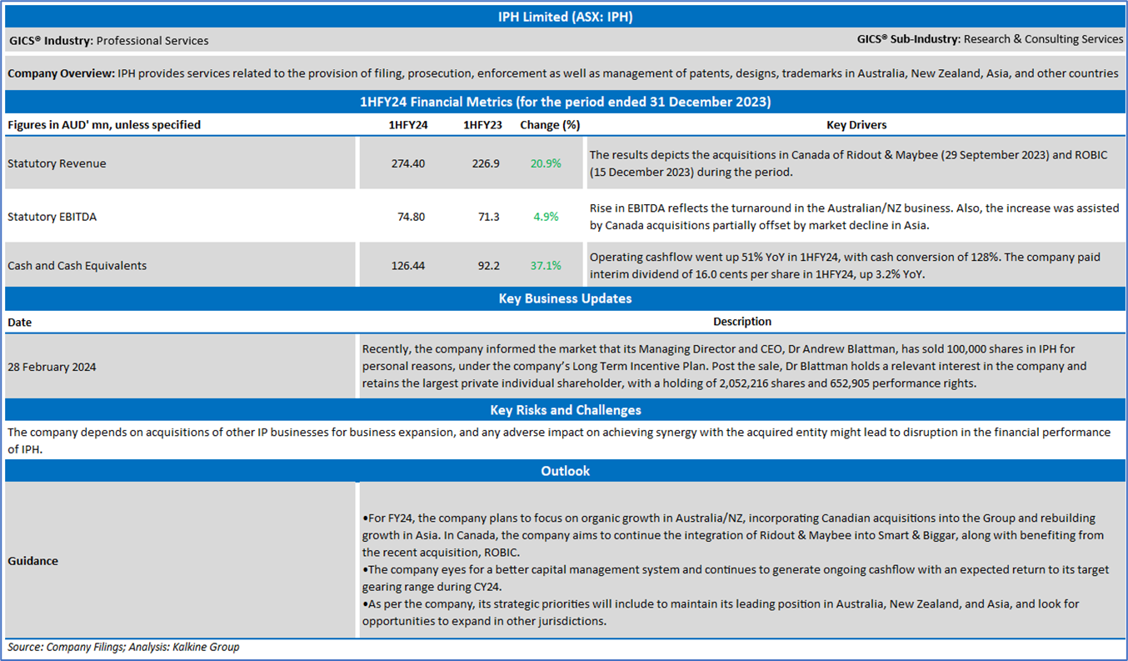This screenshot has width=1128, height=661.
Task: Select the "Description" column header
Action: [742, 322]
